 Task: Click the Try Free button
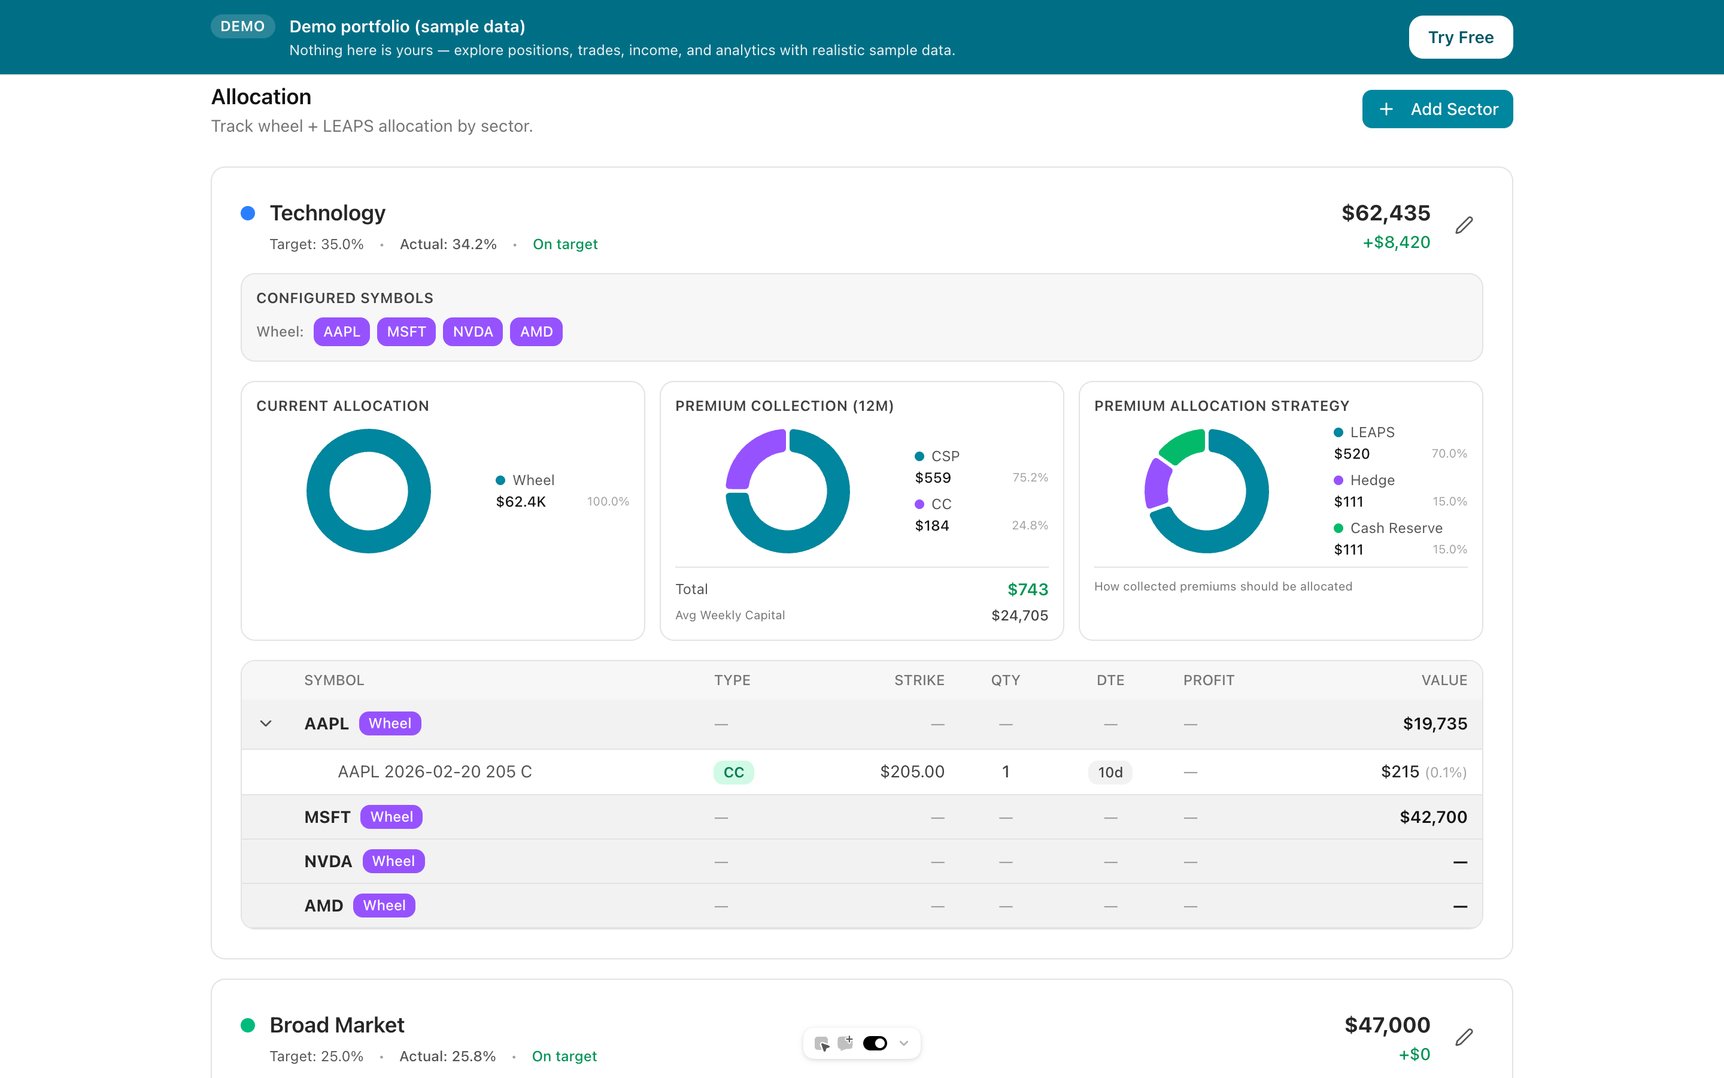[x=1461, y=37]
